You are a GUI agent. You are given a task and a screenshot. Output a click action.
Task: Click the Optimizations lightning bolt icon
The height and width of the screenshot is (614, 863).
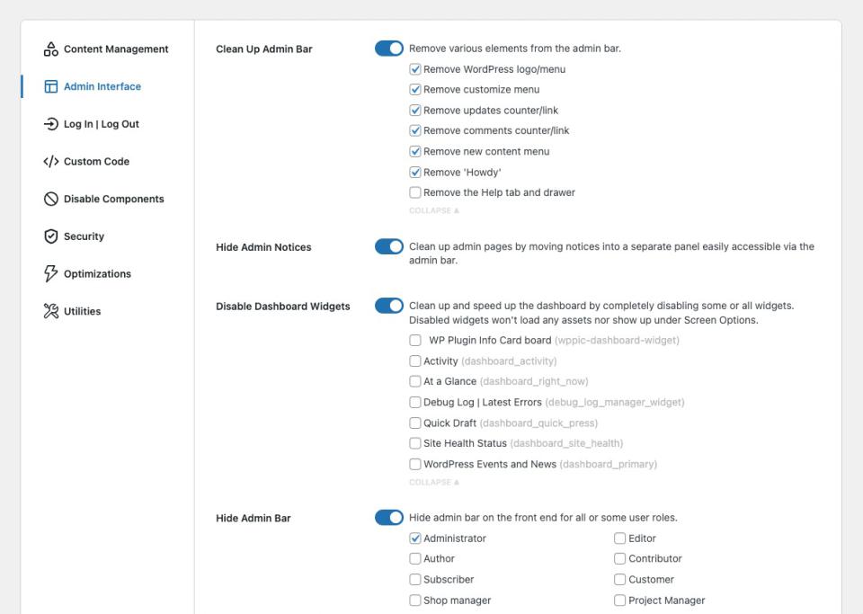point(51,274)
